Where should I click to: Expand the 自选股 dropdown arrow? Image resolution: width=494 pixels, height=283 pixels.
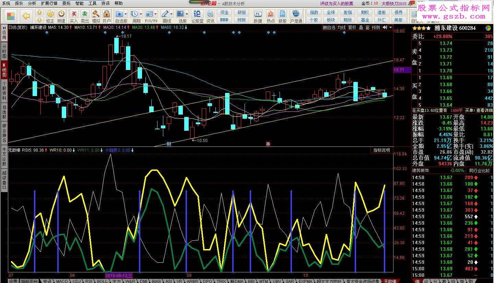tap(126, 14)
